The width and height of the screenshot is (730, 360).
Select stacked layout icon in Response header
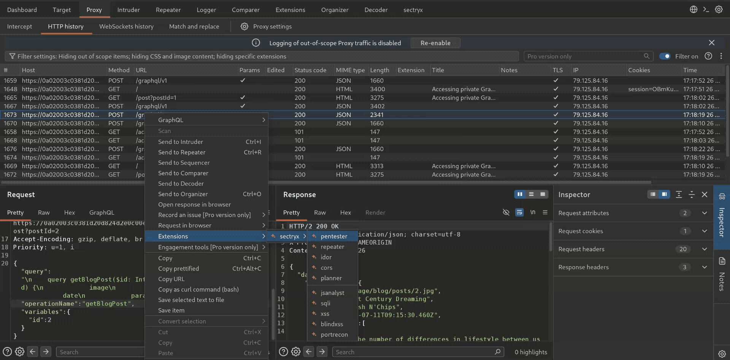531,194
